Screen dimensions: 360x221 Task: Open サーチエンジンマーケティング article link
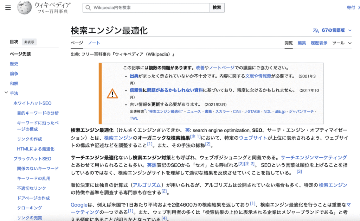tap(314, 158)
